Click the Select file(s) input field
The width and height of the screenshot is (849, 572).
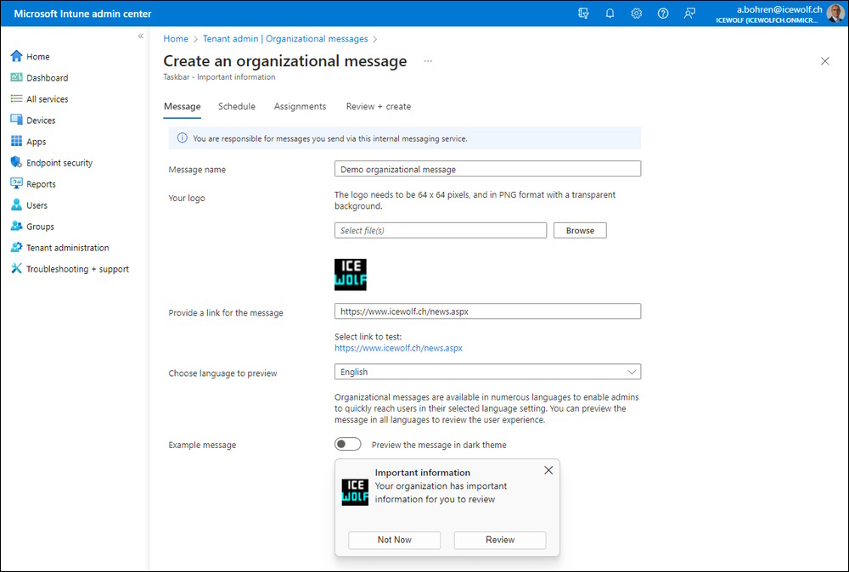[440, 231]
